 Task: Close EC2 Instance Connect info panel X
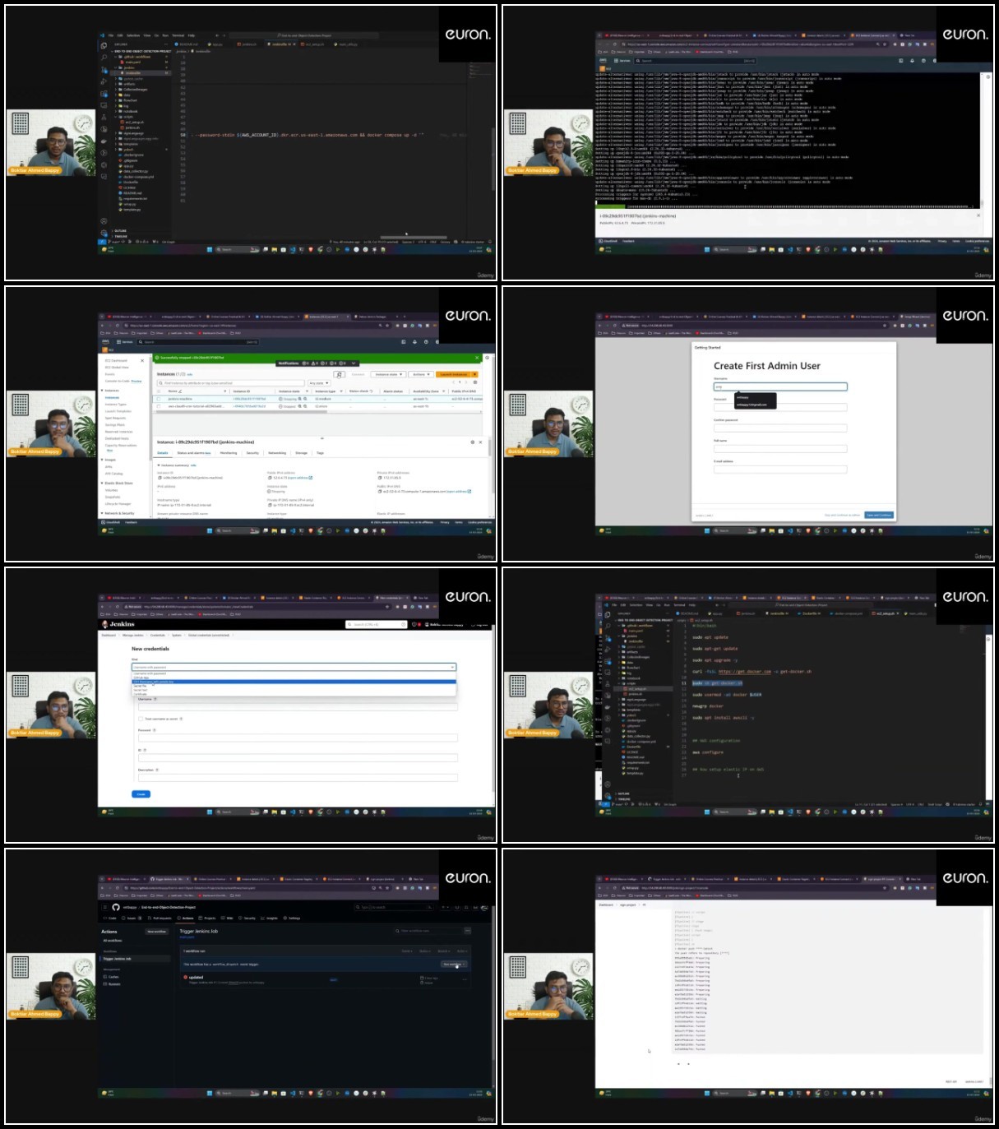(x=978, y=215)
